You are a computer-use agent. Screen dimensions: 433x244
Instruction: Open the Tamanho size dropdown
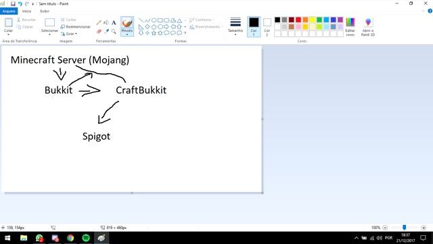point(235,26)
